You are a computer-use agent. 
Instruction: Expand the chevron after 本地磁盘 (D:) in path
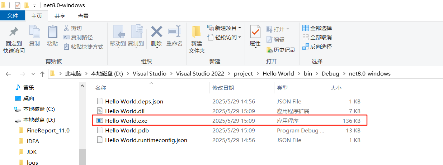128,74
